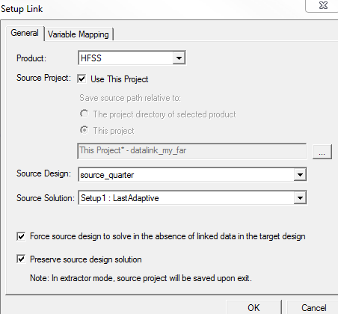This screenshot has height=314, width=338.
Task: Select 'The project directory of selected product' radio
Action: [84, 114]
